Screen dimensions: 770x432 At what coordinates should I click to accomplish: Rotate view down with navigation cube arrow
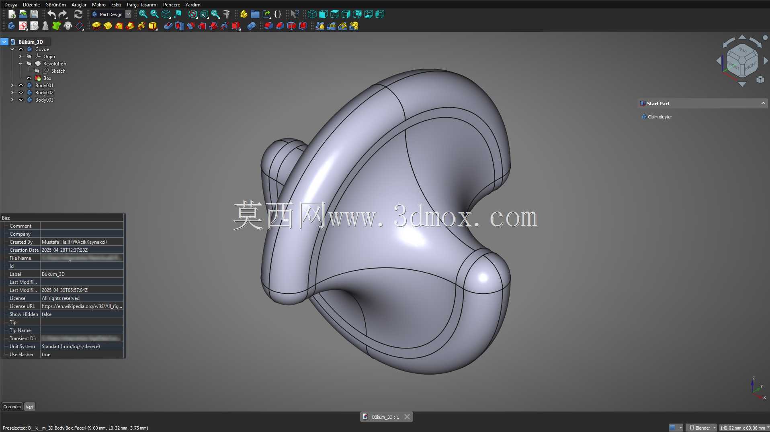742,84
